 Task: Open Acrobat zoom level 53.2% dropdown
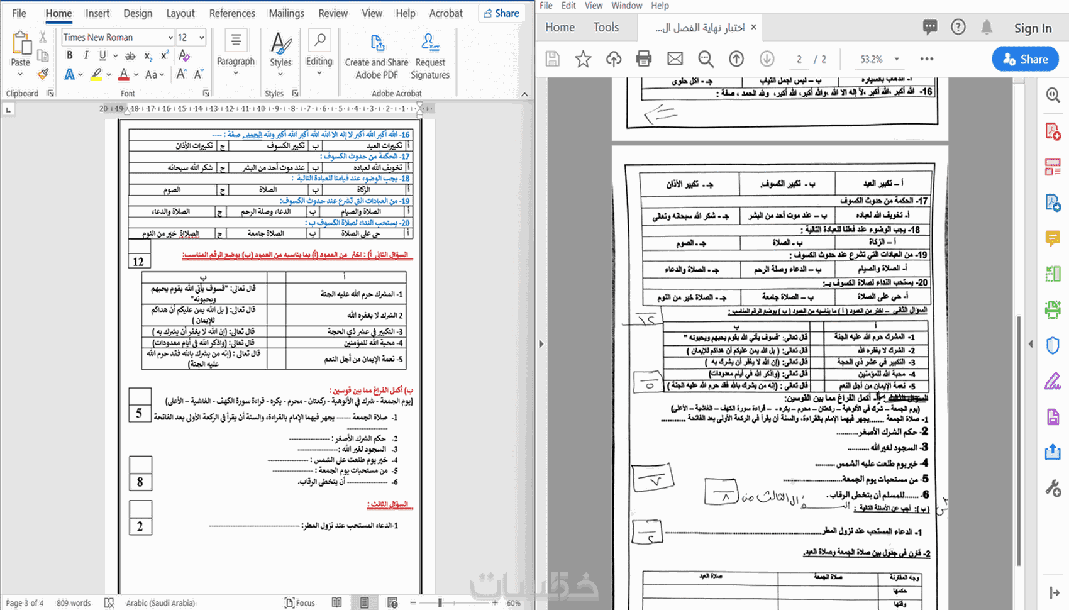click(x=897, y=59)
